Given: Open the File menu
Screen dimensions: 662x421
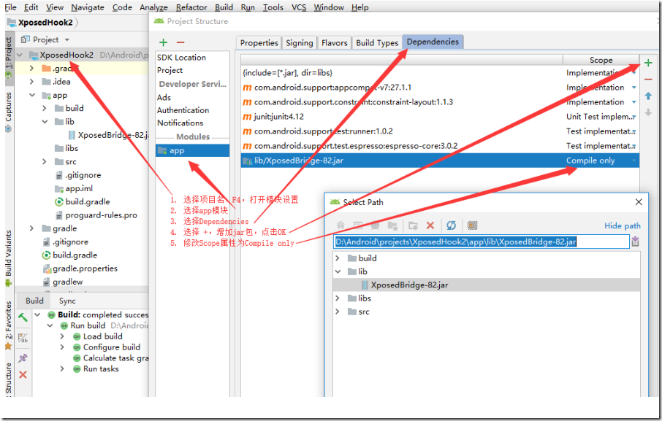Looking at the screenshot, I should pos(10,7).
